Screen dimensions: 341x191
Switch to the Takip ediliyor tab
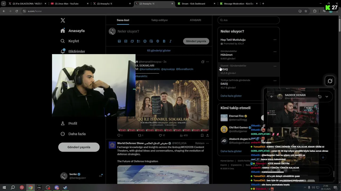(159, 20)
